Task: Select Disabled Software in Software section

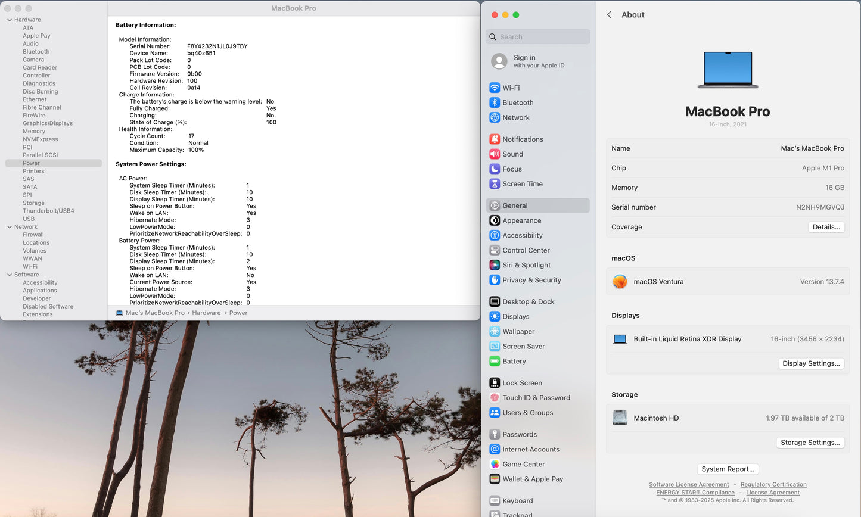Action: point(48,307)
